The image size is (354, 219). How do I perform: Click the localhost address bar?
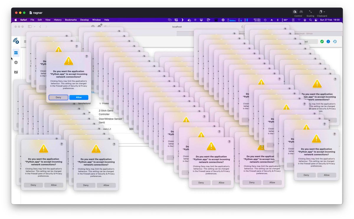click(177, 27)
